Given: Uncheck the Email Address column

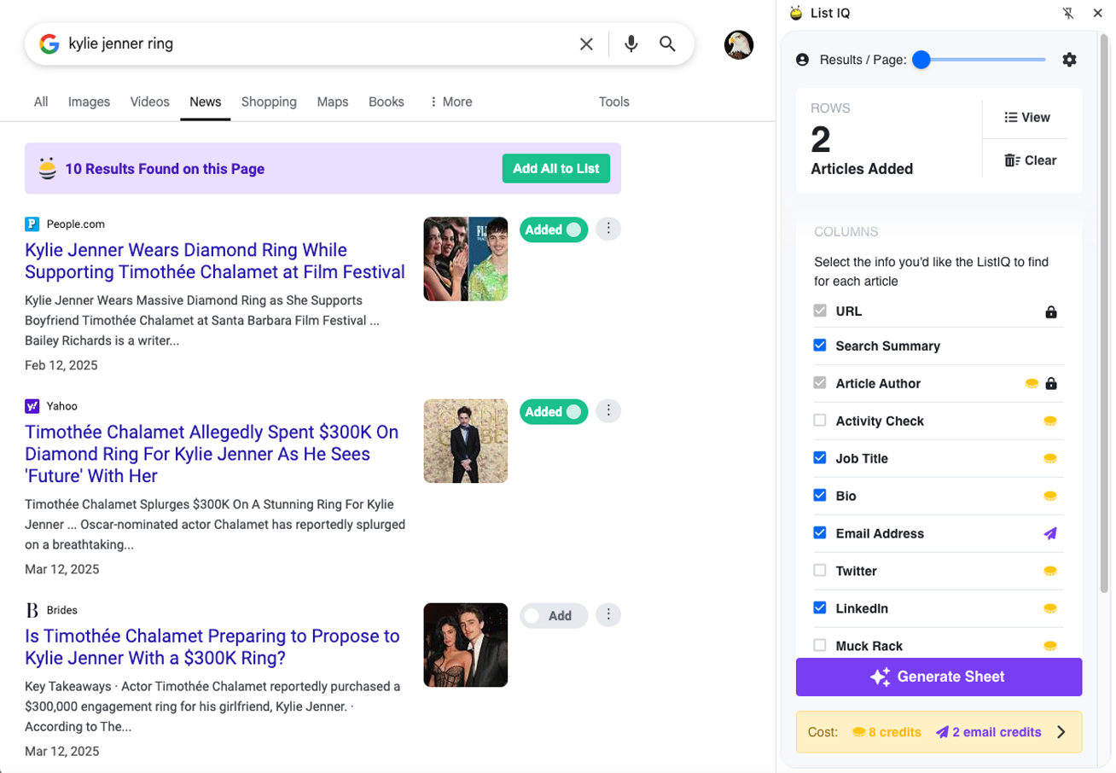Looking at the screenshot, I should (x=820, y=533).
